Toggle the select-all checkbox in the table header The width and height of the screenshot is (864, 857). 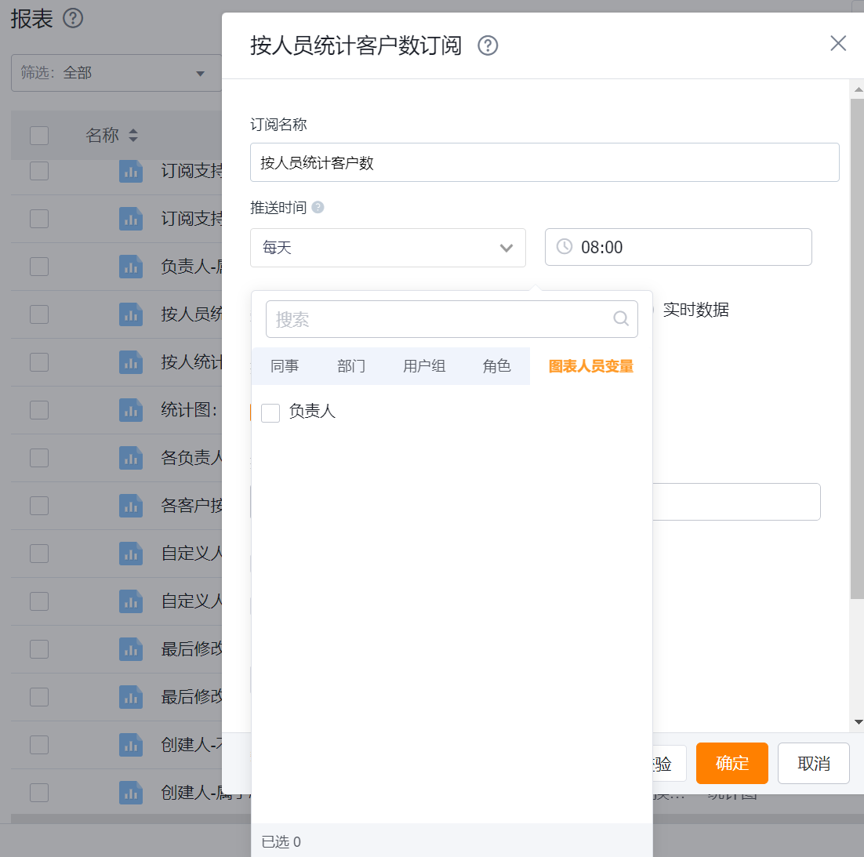(38, 135)
